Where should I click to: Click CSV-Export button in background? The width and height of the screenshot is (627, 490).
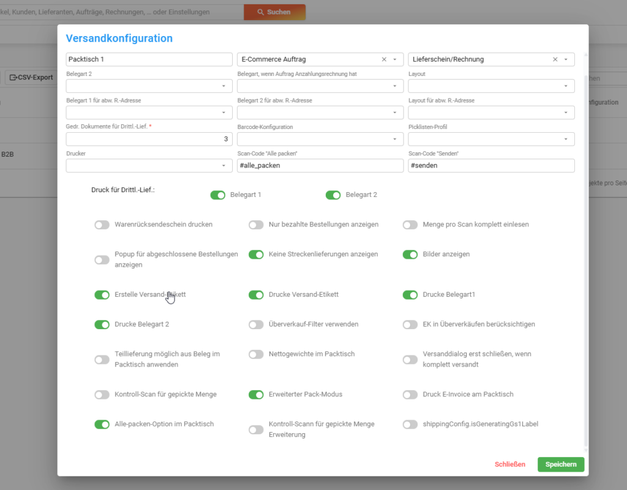tap(31, 78)
